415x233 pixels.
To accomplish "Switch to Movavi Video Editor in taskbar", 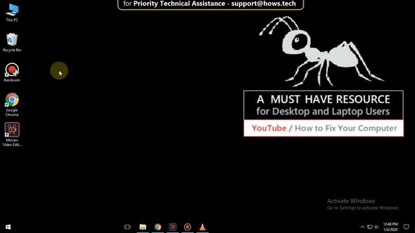I will click(172, 227).
